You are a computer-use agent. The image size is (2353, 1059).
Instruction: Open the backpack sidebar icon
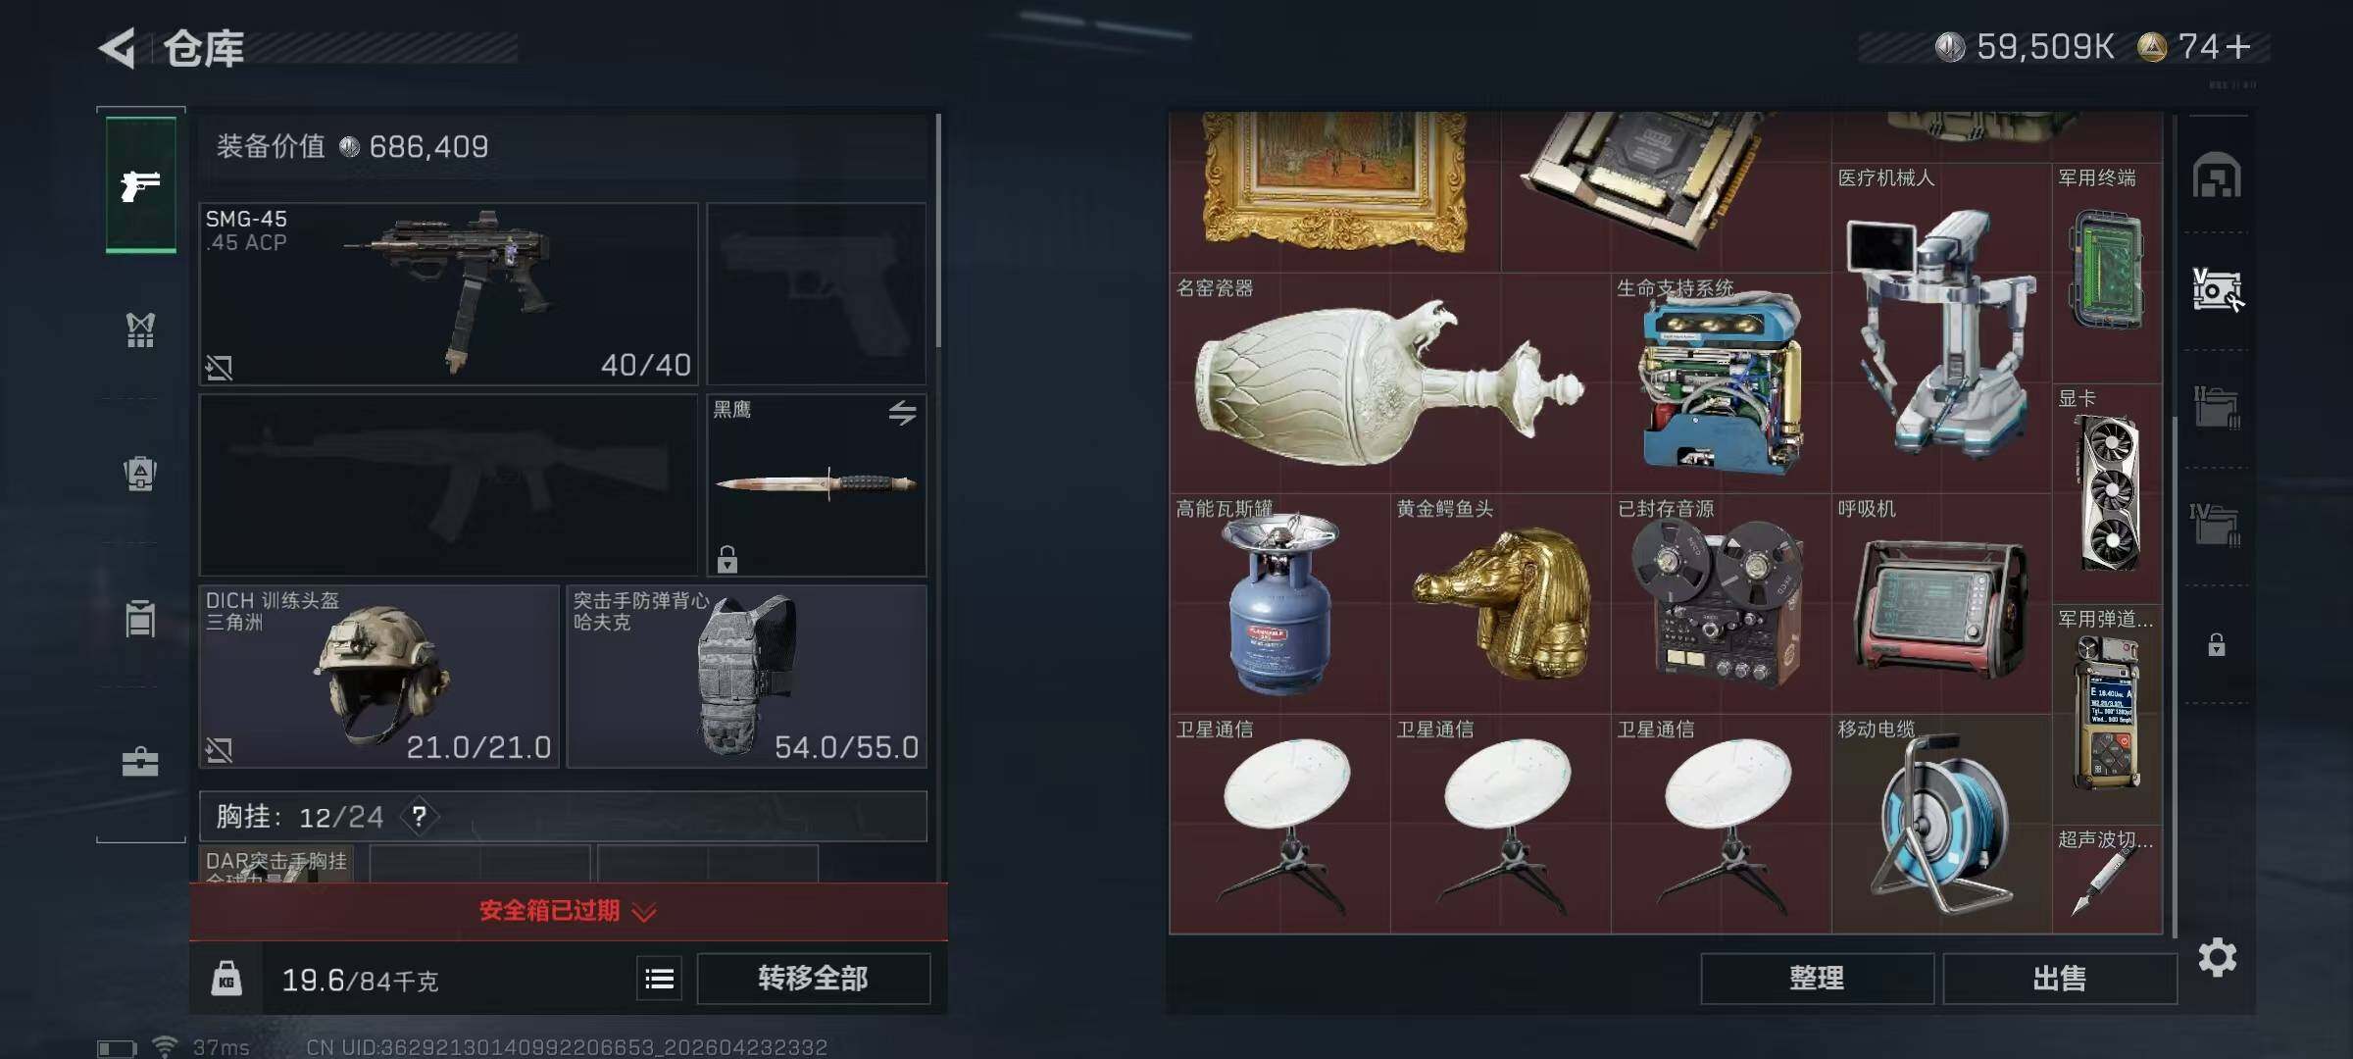(140, 474)
